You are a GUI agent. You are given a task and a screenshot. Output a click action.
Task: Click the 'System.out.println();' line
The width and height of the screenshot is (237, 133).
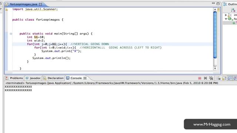tap(51, 58)
